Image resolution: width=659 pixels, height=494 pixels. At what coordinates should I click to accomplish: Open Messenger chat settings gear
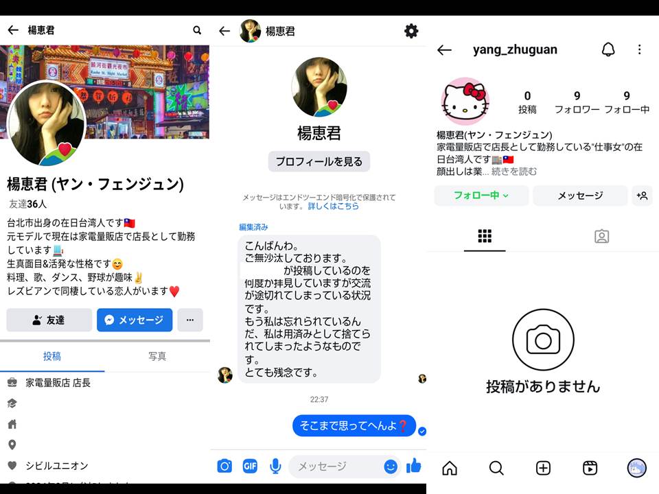pyautogui.click(x=411, y=31)
